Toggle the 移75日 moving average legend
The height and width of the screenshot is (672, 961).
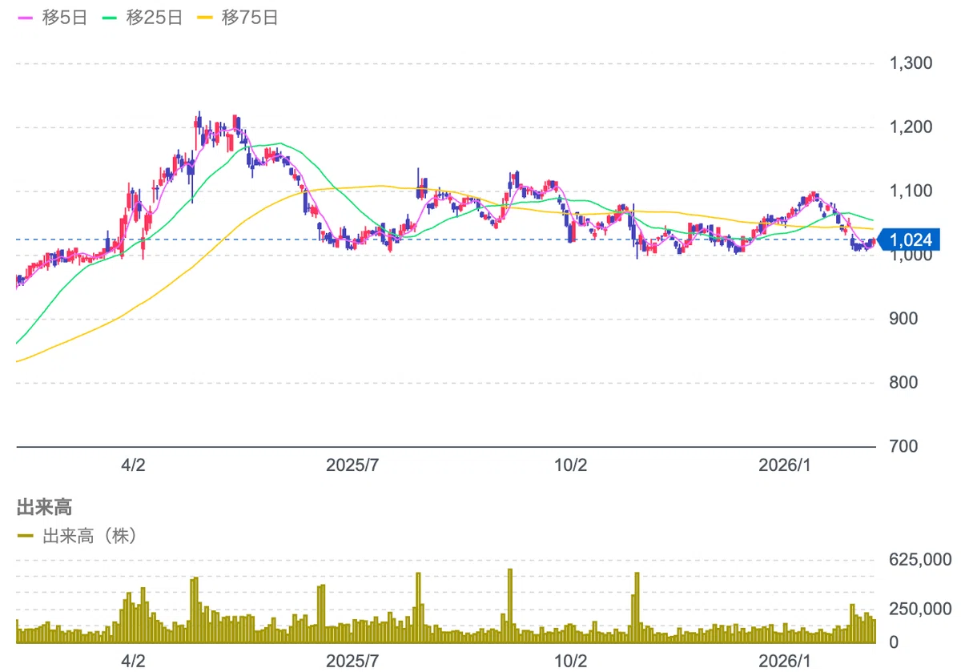point(239,18)
